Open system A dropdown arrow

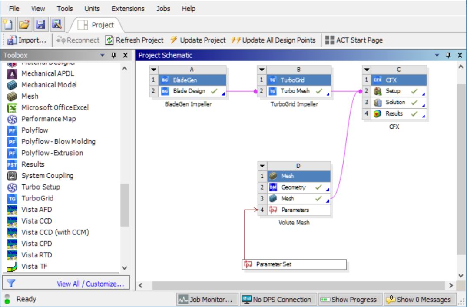pyautogui.click(x=154, y=70)
